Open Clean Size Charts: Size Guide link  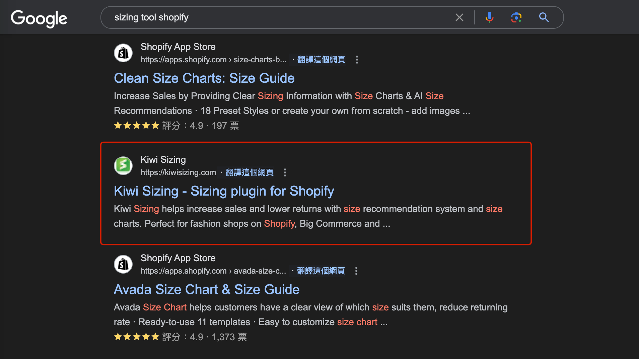click(204, 78)
